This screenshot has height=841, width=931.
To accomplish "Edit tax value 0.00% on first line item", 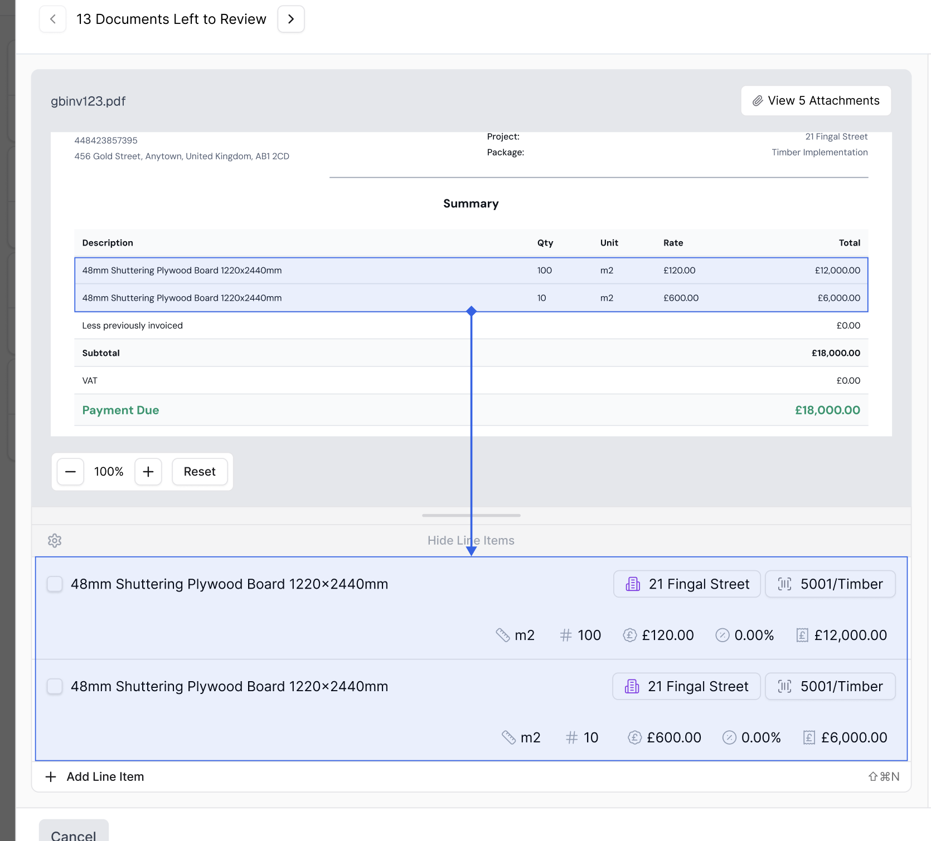I will (x=754, y=635).
